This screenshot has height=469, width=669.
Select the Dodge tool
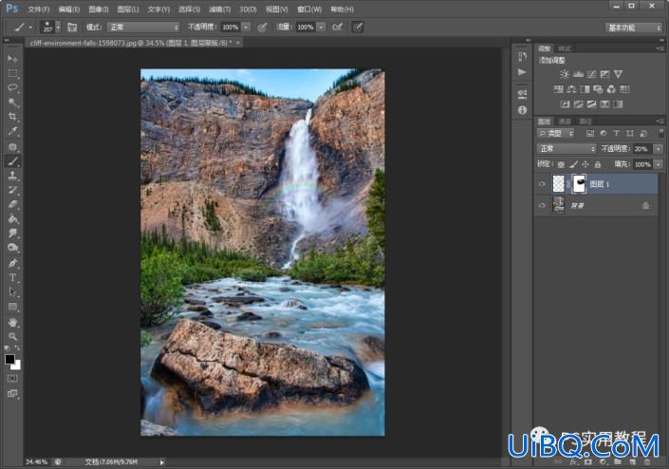pos(12,248)
